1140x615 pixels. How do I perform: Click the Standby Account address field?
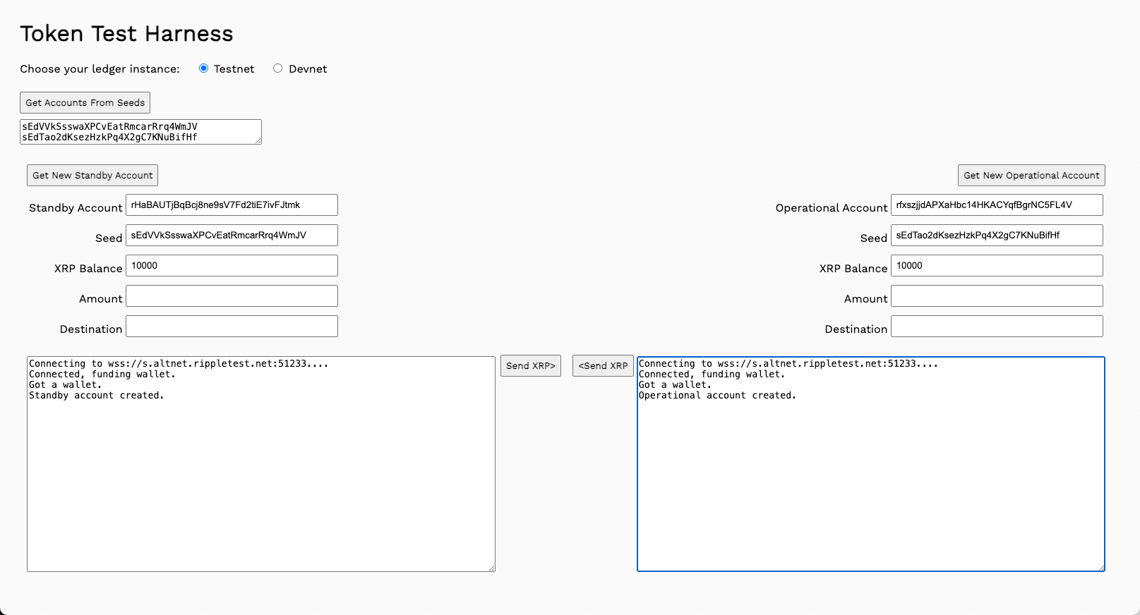pyautogui.click(x=232, y=205)
